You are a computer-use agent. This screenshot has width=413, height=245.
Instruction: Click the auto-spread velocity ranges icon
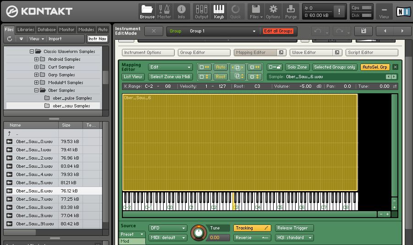pos(204,77)
